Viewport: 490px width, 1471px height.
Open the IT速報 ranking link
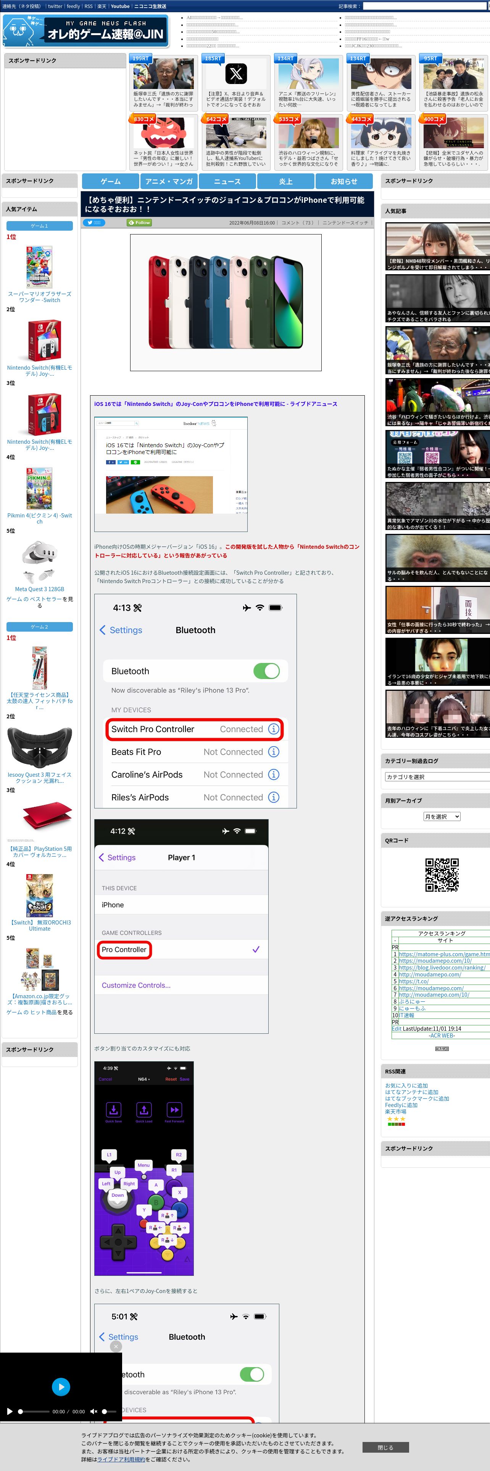coord(407,1015)
